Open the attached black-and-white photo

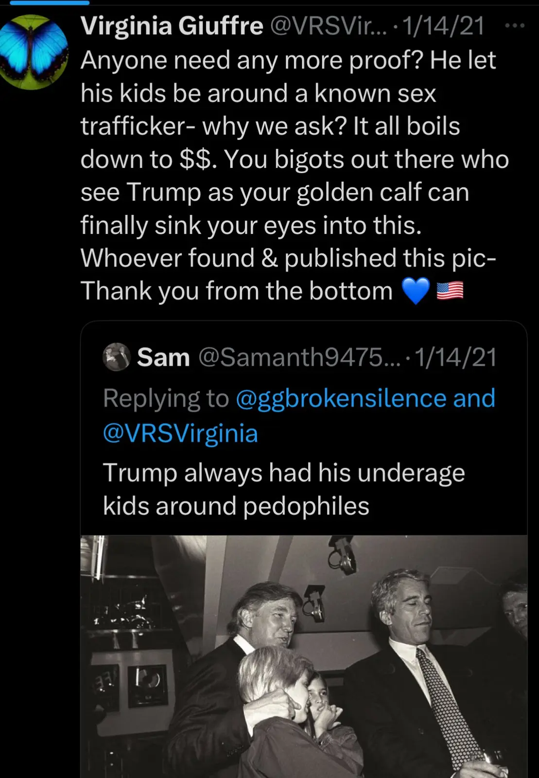(303, 656)
